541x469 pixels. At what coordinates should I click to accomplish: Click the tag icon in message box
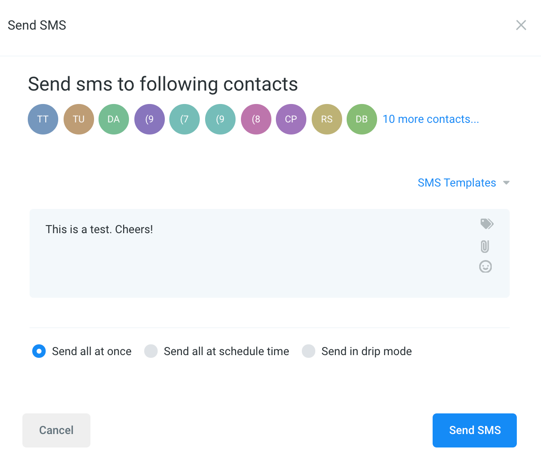coord(486,224)
